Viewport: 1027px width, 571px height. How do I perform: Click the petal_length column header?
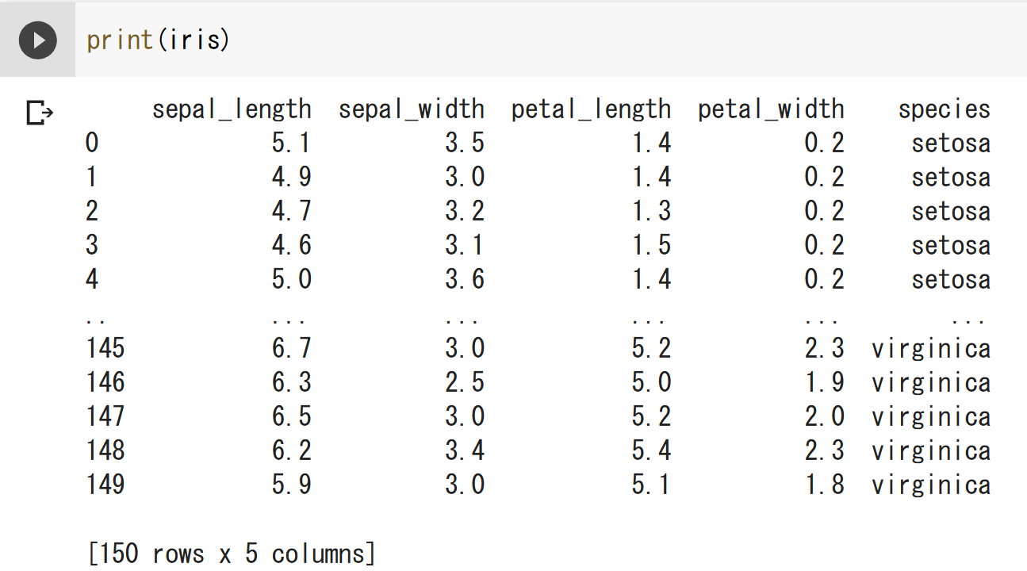(591, 109)
